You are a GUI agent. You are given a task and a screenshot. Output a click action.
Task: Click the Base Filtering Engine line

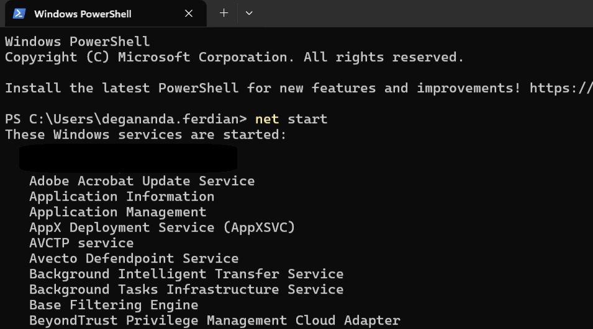coord(114,305)
